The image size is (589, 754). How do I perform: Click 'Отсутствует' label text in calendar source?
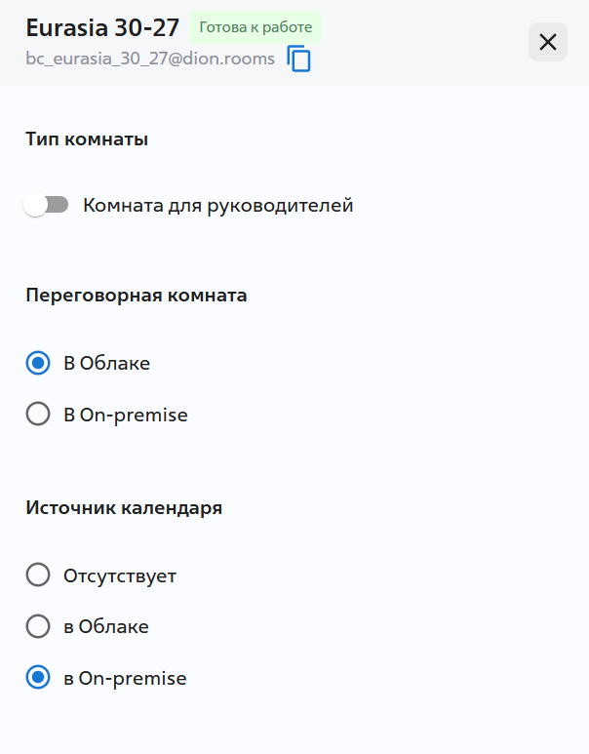click(x=120, y=575)
